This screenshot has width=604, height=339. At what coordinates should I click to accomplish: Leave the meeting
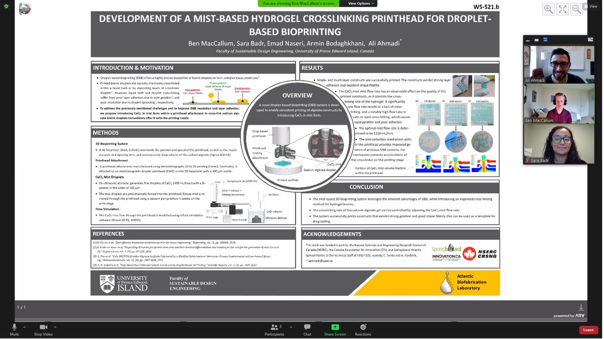(588, 330)
